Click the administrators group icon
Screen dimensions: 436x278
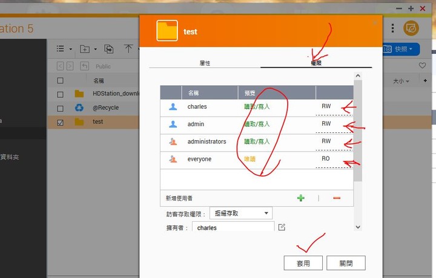pyautogui.click(x=173, y=142)
